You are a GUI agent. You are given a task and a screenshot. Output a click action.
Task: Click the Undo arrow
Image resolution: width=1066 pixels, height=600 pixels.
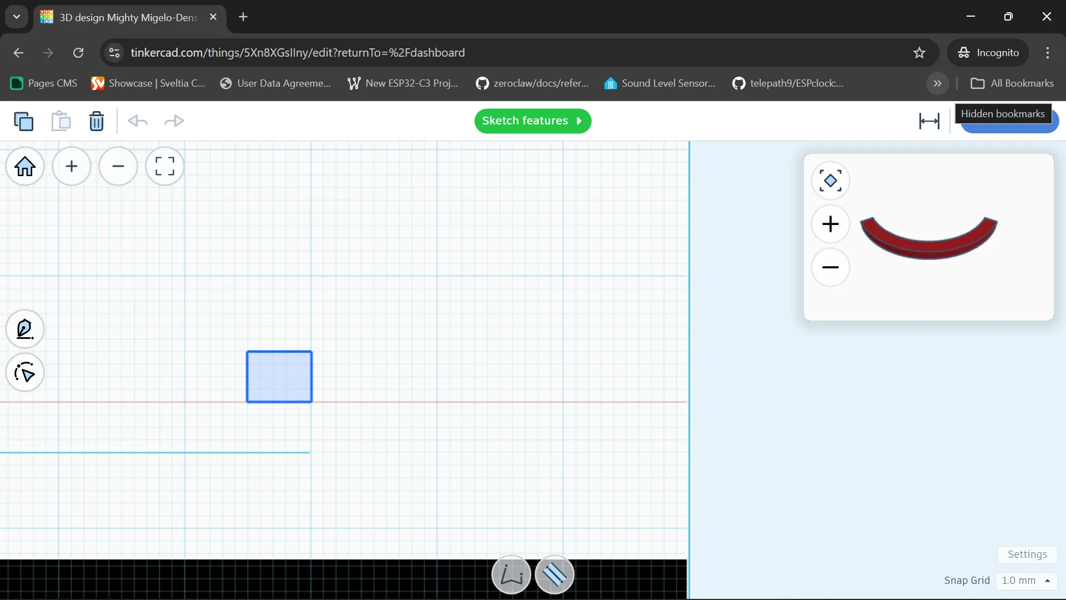[x=138, y=121]
